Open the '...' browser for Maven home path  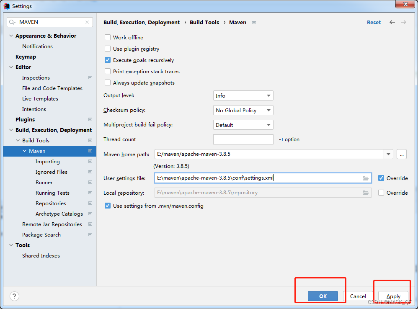401,154
